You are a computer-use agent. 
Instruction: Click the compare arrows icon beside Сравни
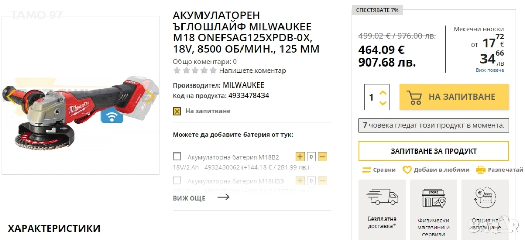coord(367,170)
